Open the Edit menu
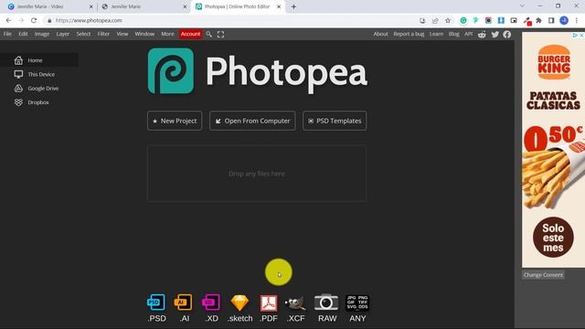 (23, 34)
